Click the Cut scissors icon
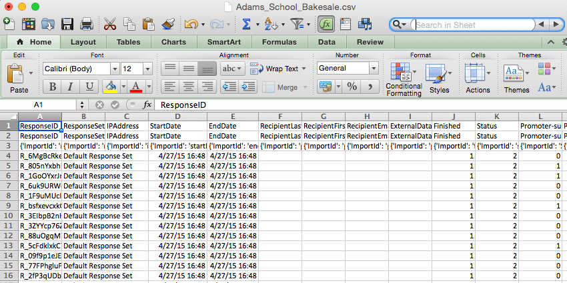Viewport: 567px width, 283px height. (x=110, y=24)
